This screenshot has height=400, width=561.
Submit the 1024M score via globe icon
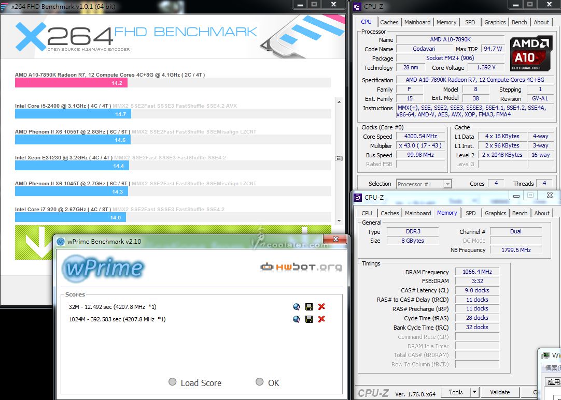click(x=297, y=319)
